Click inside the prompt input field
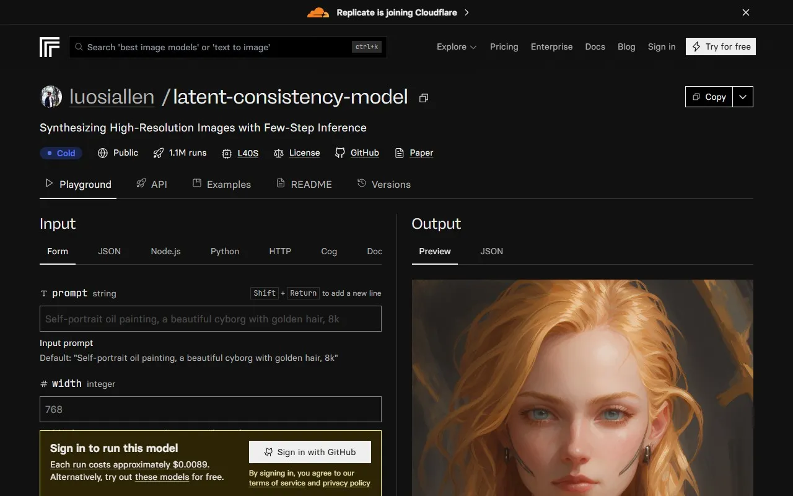This screenshot has width=793, height=496. pos(211,319)
